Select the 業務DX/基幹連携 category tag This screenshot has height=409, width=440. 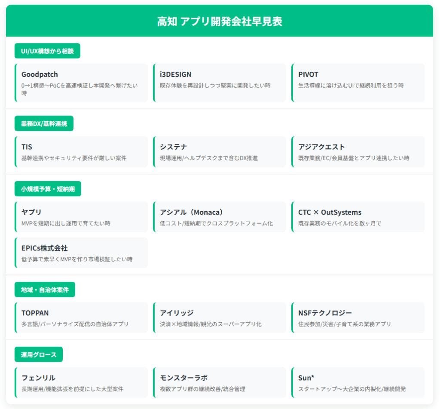pyautogui.click(x=44, y=124)
